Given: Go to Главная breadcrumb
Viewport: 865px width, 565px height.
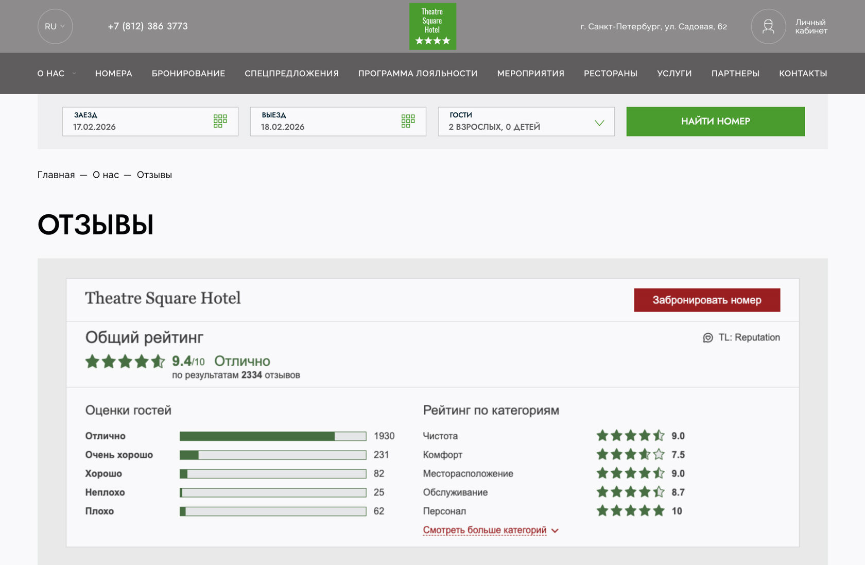Looking at the screenshot, I should pos(56,175).
